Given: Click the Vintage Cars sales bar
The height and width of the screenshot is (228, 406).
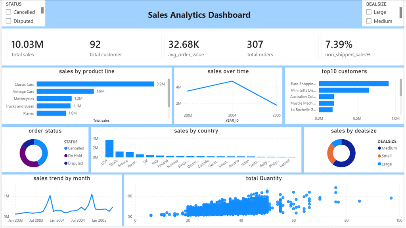Looking at the screenshot, I should (x=65, y=91).
